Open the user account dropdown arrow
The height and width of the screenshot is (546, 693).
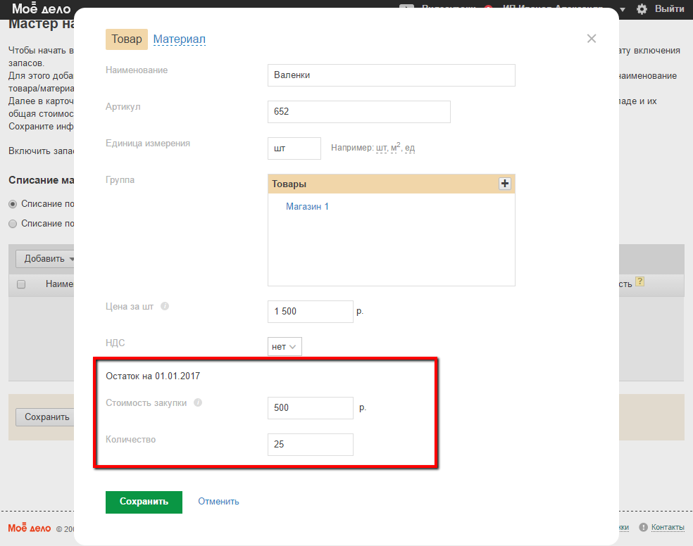[623, 9]
